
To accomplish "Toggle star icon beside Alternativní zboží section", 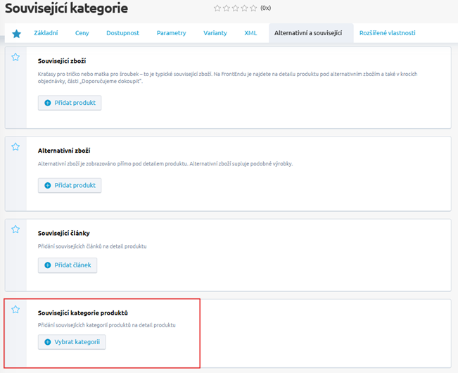I will (x=15, y=147).
